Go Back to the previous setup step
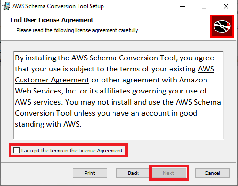 click(133, 173)
